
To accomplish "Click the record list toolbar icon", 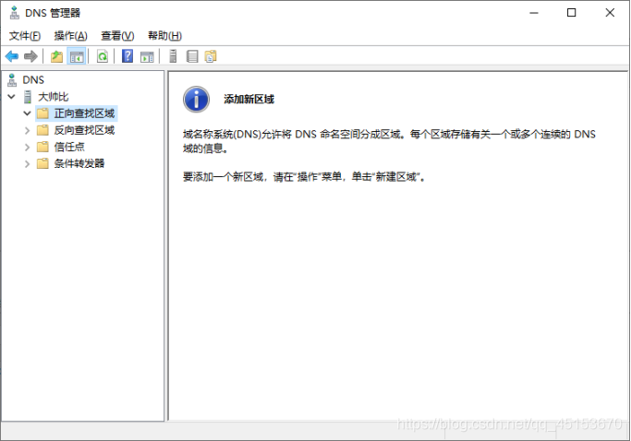I will tap(192, 56).
